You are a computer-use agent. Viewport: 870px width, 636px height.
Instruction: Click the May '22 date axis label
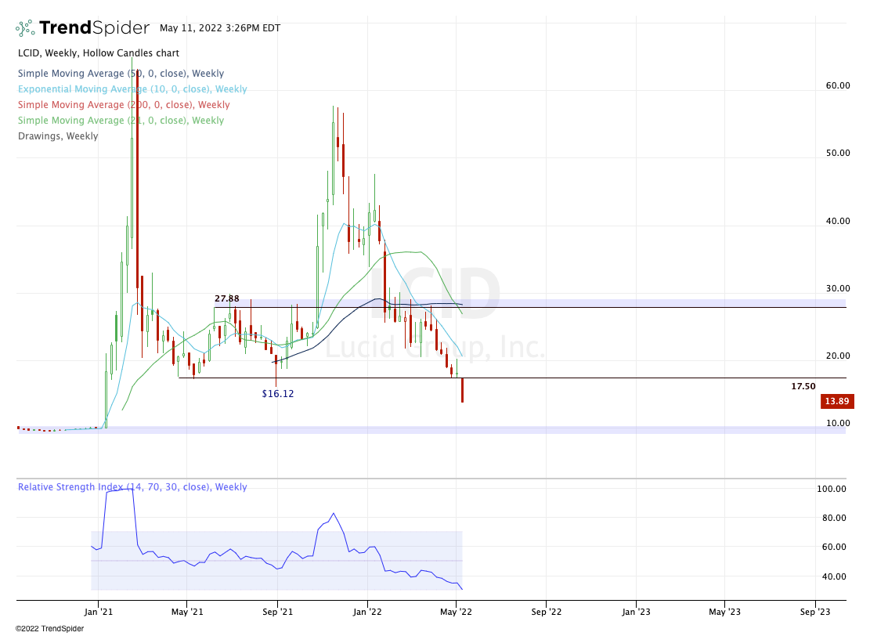click(456, 613)
